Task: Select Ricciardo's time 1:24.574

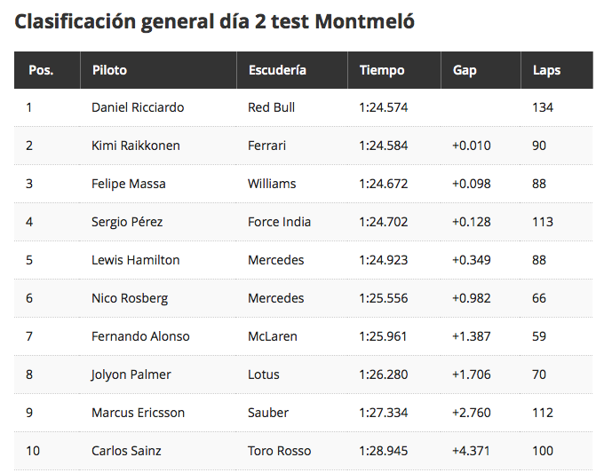Action: [x=384, y=107]
